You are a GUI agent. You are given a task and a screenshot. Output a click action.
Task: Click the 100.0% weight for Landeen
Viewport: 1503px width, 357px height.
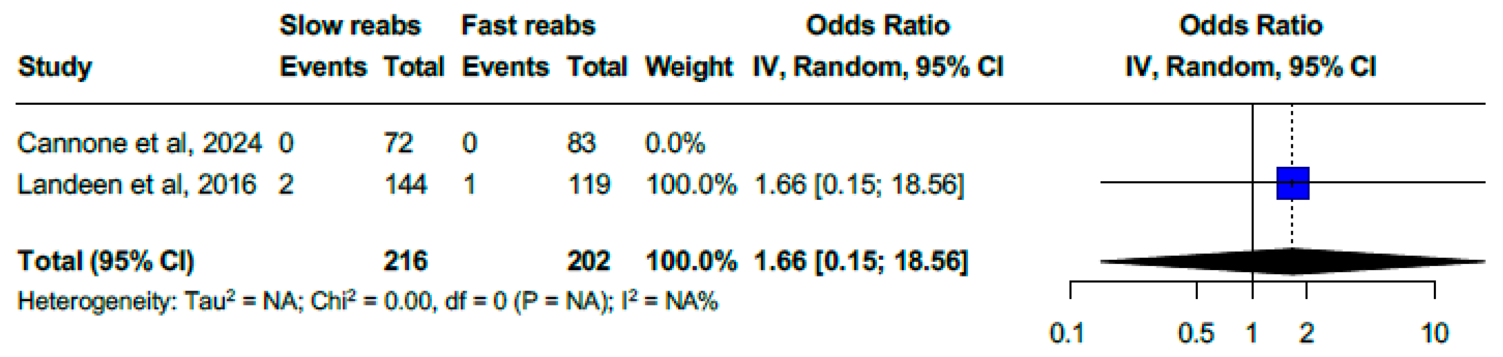(692, 185)
